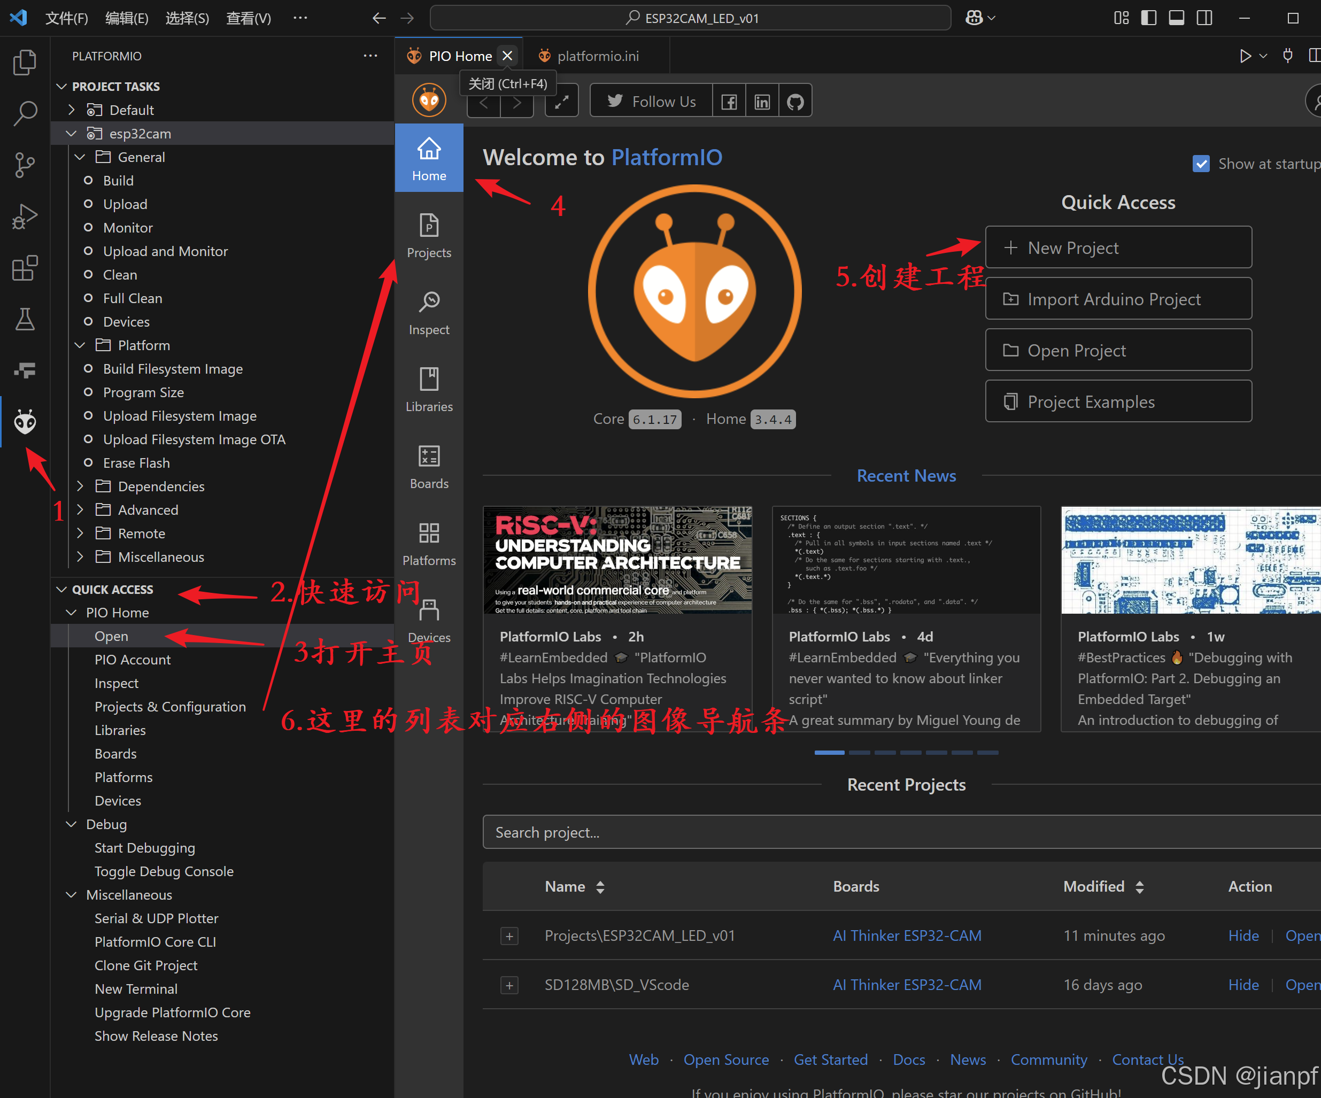Image resolution: width=1321 pixels, height=1098 pixels.
Task: Click the Project Examples button
Action: (x=1118, y=402)
